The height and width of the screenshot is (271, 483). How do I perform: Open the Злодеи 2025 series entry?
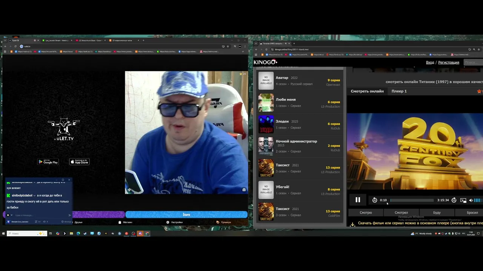[299, 124]
